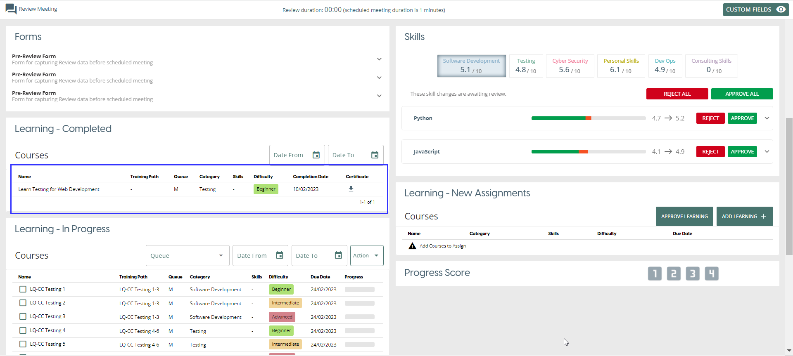The width and height of the screenshot is (793, 356).
Task: Click calendar icon in In Progress Date From
Action: (x=280, y=255)
